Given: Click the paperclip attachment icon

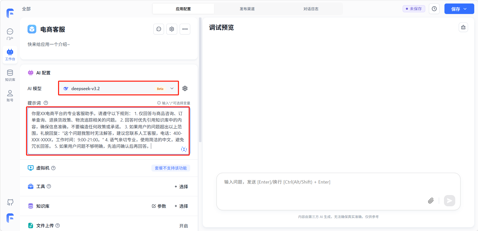Looking at the screenshot, I should click(x=431, y=201).
